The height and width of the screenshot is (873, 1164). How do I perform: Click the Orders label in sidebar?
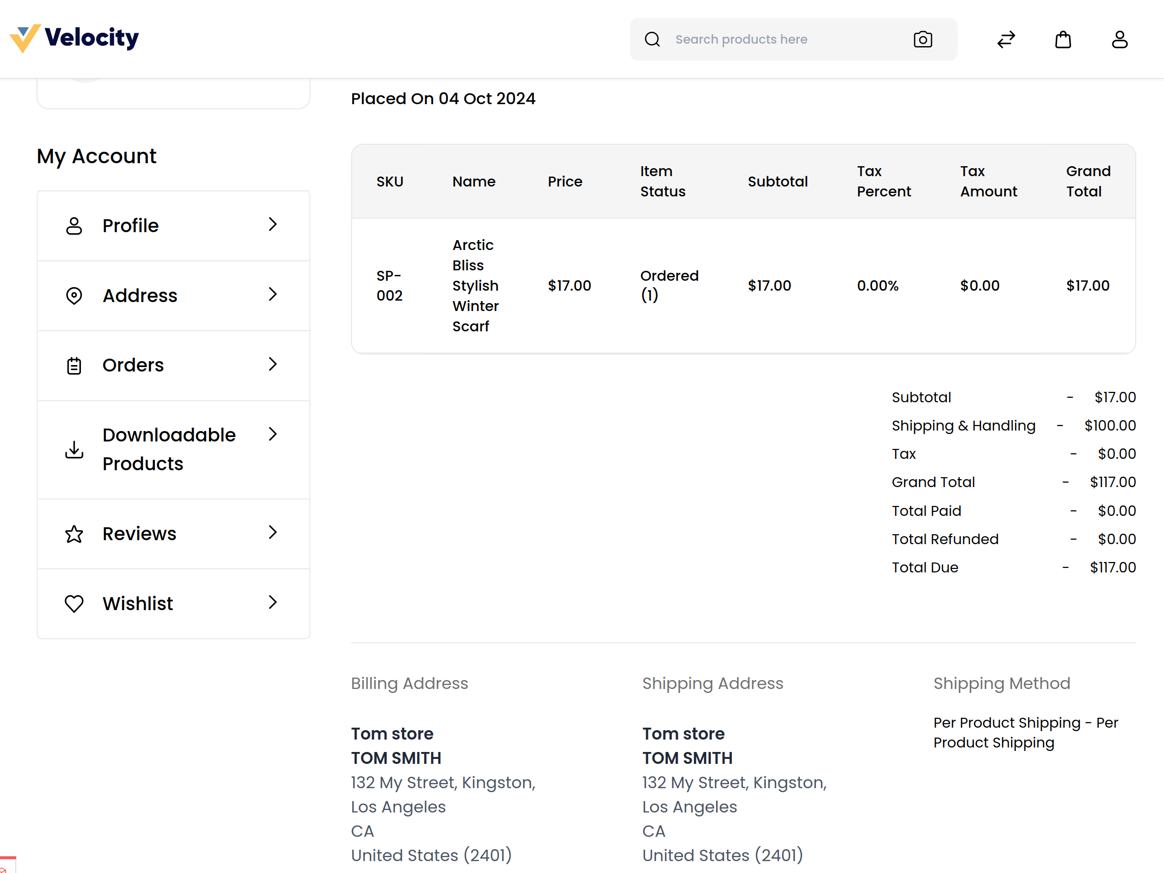[x=133, y=365]
